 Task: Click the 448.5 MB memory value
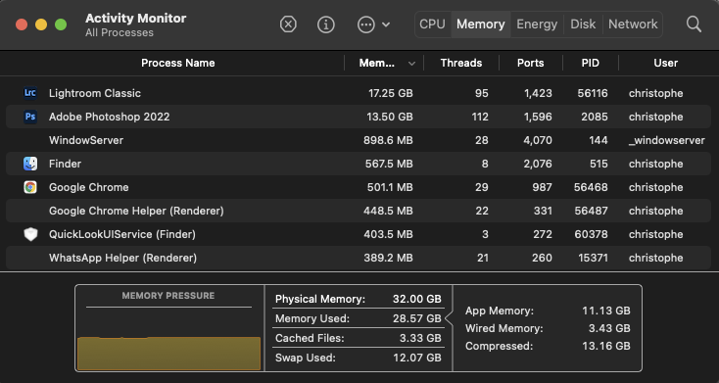[x=388, y=211]
